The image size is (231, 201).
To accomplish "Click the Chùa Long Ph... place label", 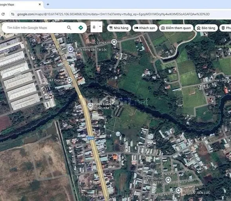I will pos(221,80).
